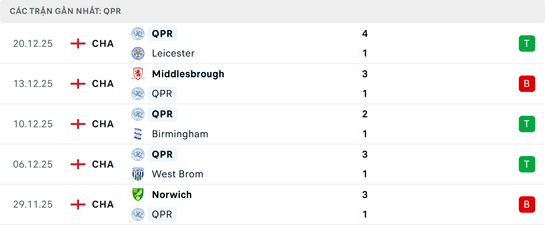This screenshot has width=545, height=225.
Task: Select the 06.12.25 match date
Action: click(x=33, y=164)
